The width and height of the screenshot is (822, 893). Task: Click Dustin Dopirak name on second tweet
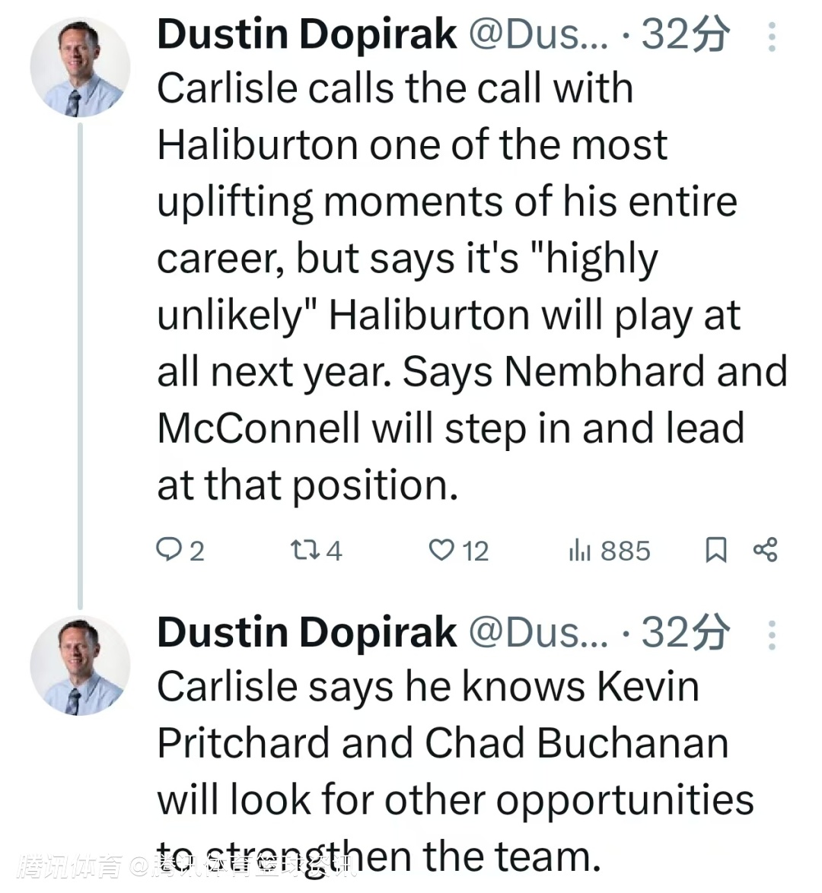pos(306,633)
